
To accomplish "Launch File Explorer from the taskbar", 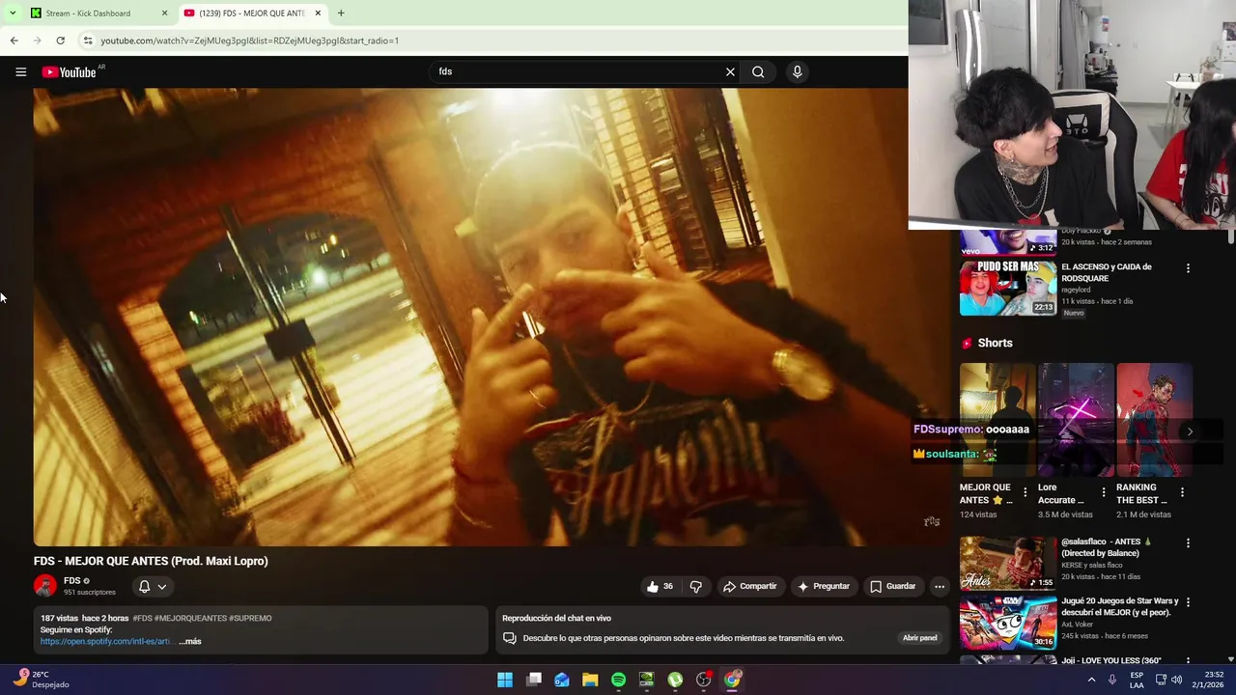I will (590, 680).
